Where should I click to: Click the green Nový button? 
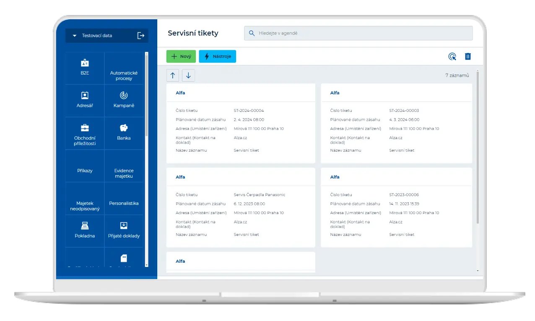pos(181,57)
